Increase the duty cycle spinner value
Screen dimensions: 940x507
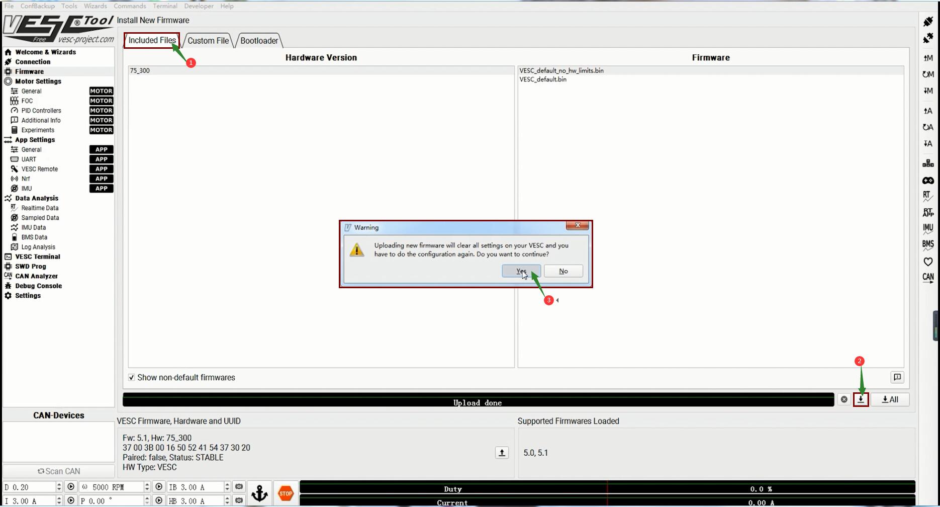(x=59, y=484)
